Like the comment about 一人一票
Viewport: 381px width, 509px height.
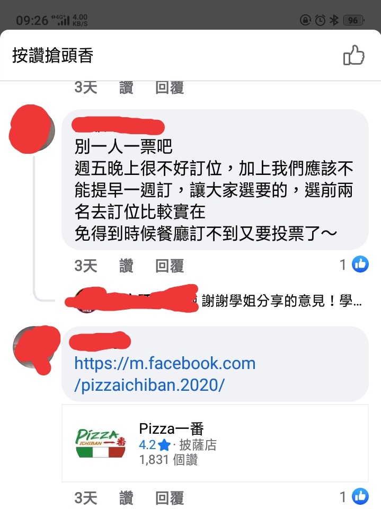coord(126,266)
